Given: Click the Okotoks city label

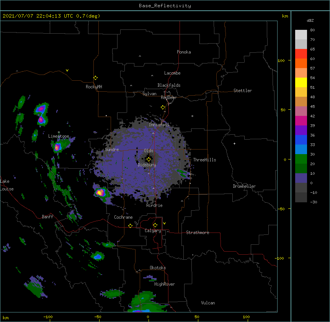Looking at the screenshot, I should [158, 268].
